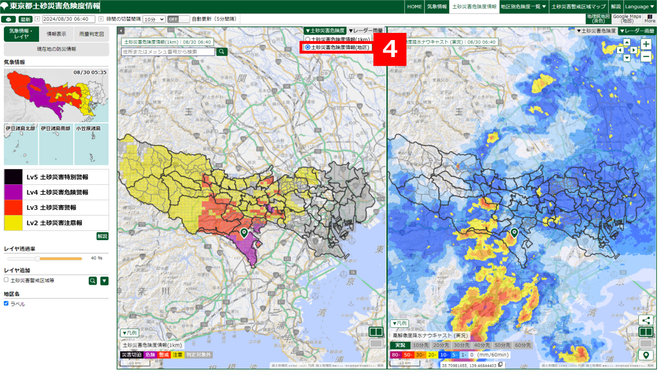Expand the layer add dropdown arrow
The width and height of the screenshot is (658, 373).
click(x=104, y=281)
